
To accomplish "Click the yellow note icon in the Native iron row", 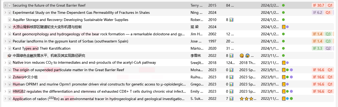I will [283, 63].
